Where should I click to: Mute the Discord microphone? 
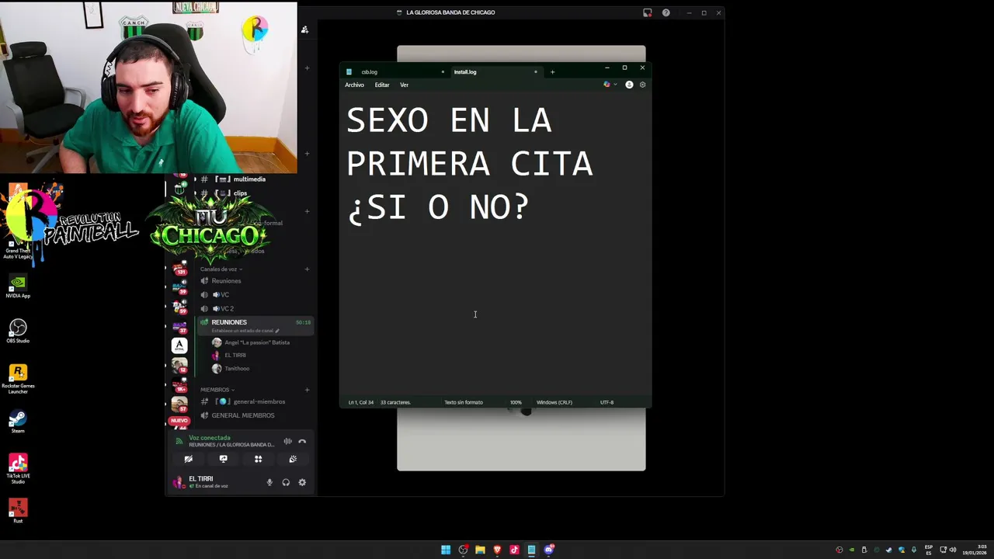(269, 482)
